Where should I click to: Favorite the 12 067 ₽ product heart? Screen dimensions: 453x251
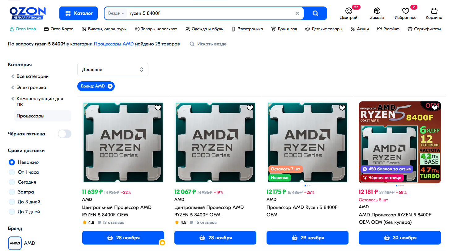coord(250,108)
